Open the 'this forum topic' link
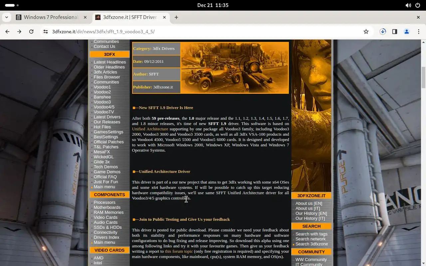The width and height of the screenshot is (426, 266). point(179,251)
